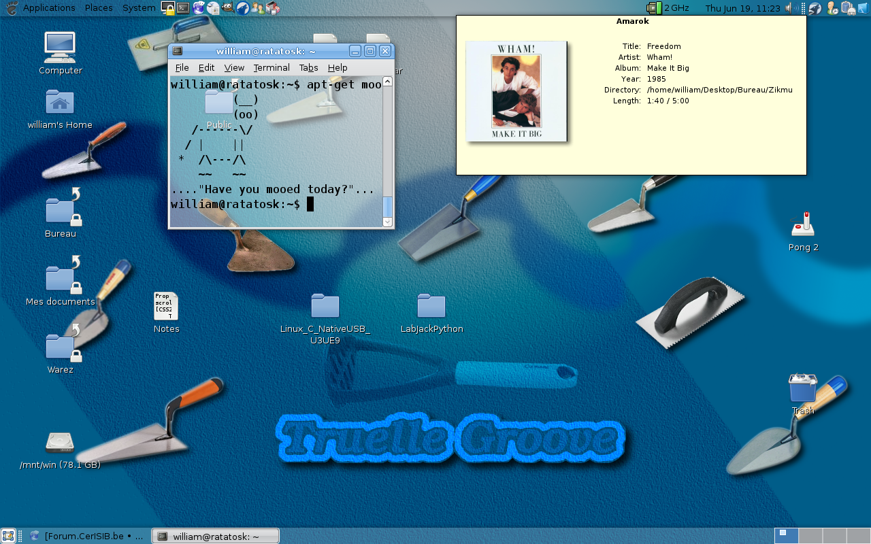Screen dimensions: 871x544
Task: Switch to the second workspace in the pager
Action: click(x=810, y=536)
